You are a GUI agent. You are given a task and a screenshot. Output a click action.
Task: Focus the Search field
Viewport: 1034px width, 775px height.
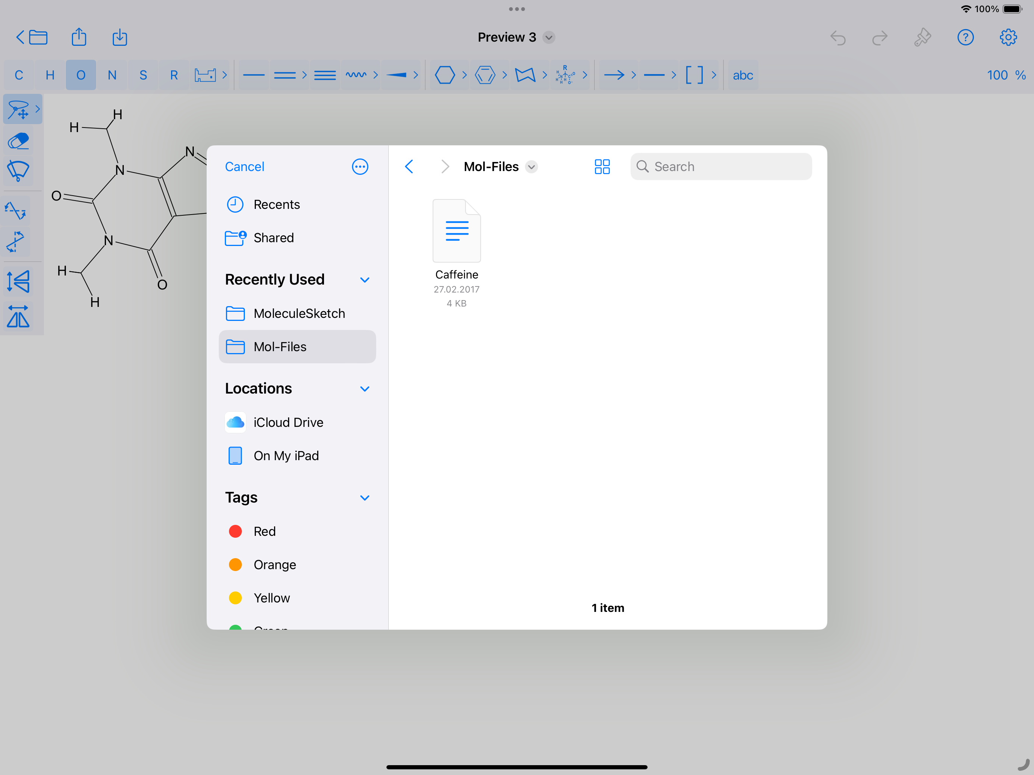pyautogui.click(x=721, y=167)
